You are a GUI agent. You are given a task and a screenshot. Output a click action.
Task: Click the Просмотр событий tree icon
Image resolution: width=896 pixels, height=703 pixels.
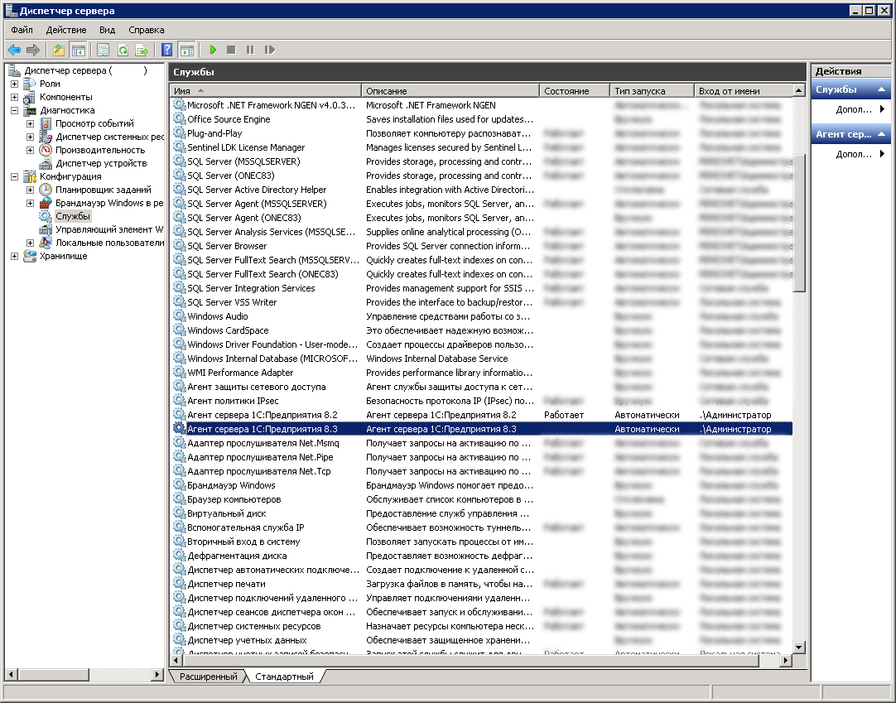click(46, 123)
